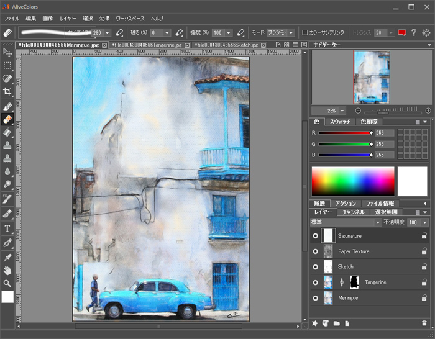Switch to the スウォッチ tab

(340, 122)
